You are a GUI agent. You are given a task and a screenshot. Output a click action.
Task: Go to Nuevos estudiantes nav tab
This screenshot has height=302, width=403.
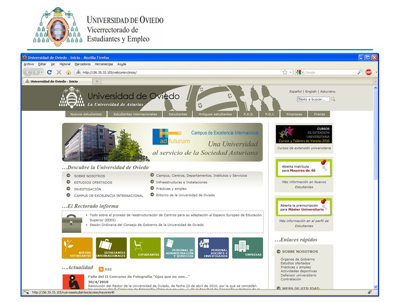click(x=86, y=114)
